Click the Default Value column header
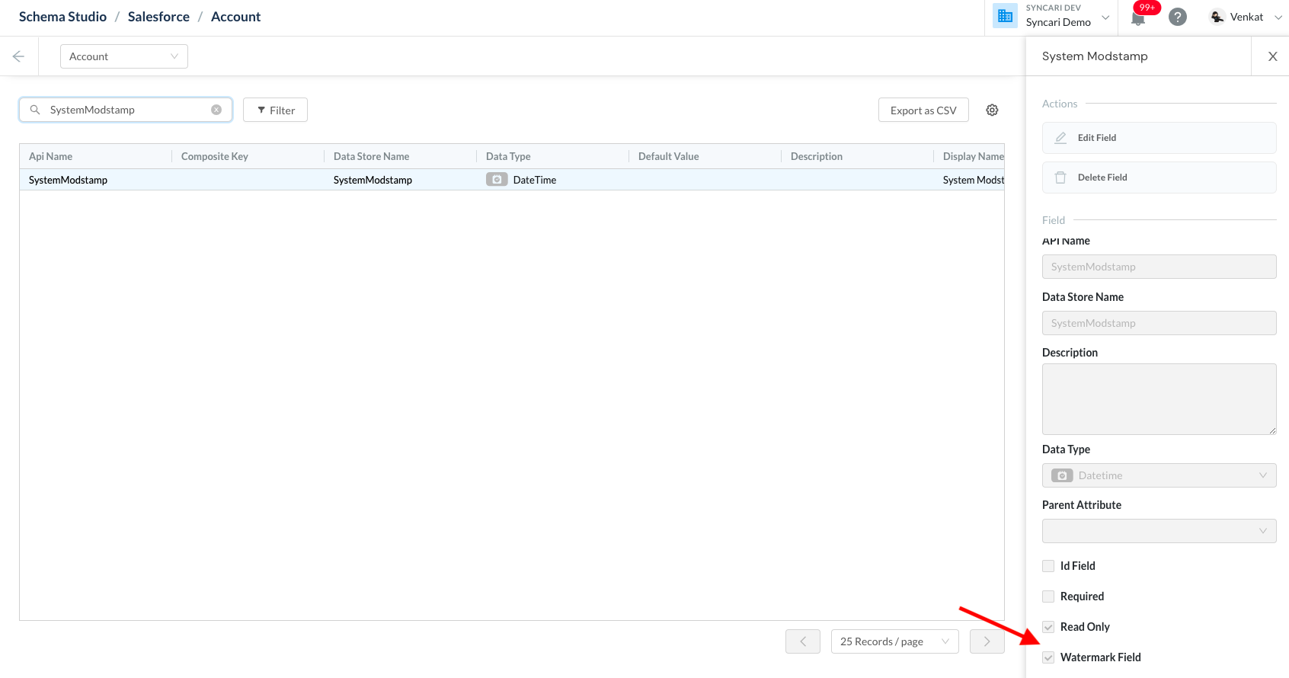 [x=705, y=156]
